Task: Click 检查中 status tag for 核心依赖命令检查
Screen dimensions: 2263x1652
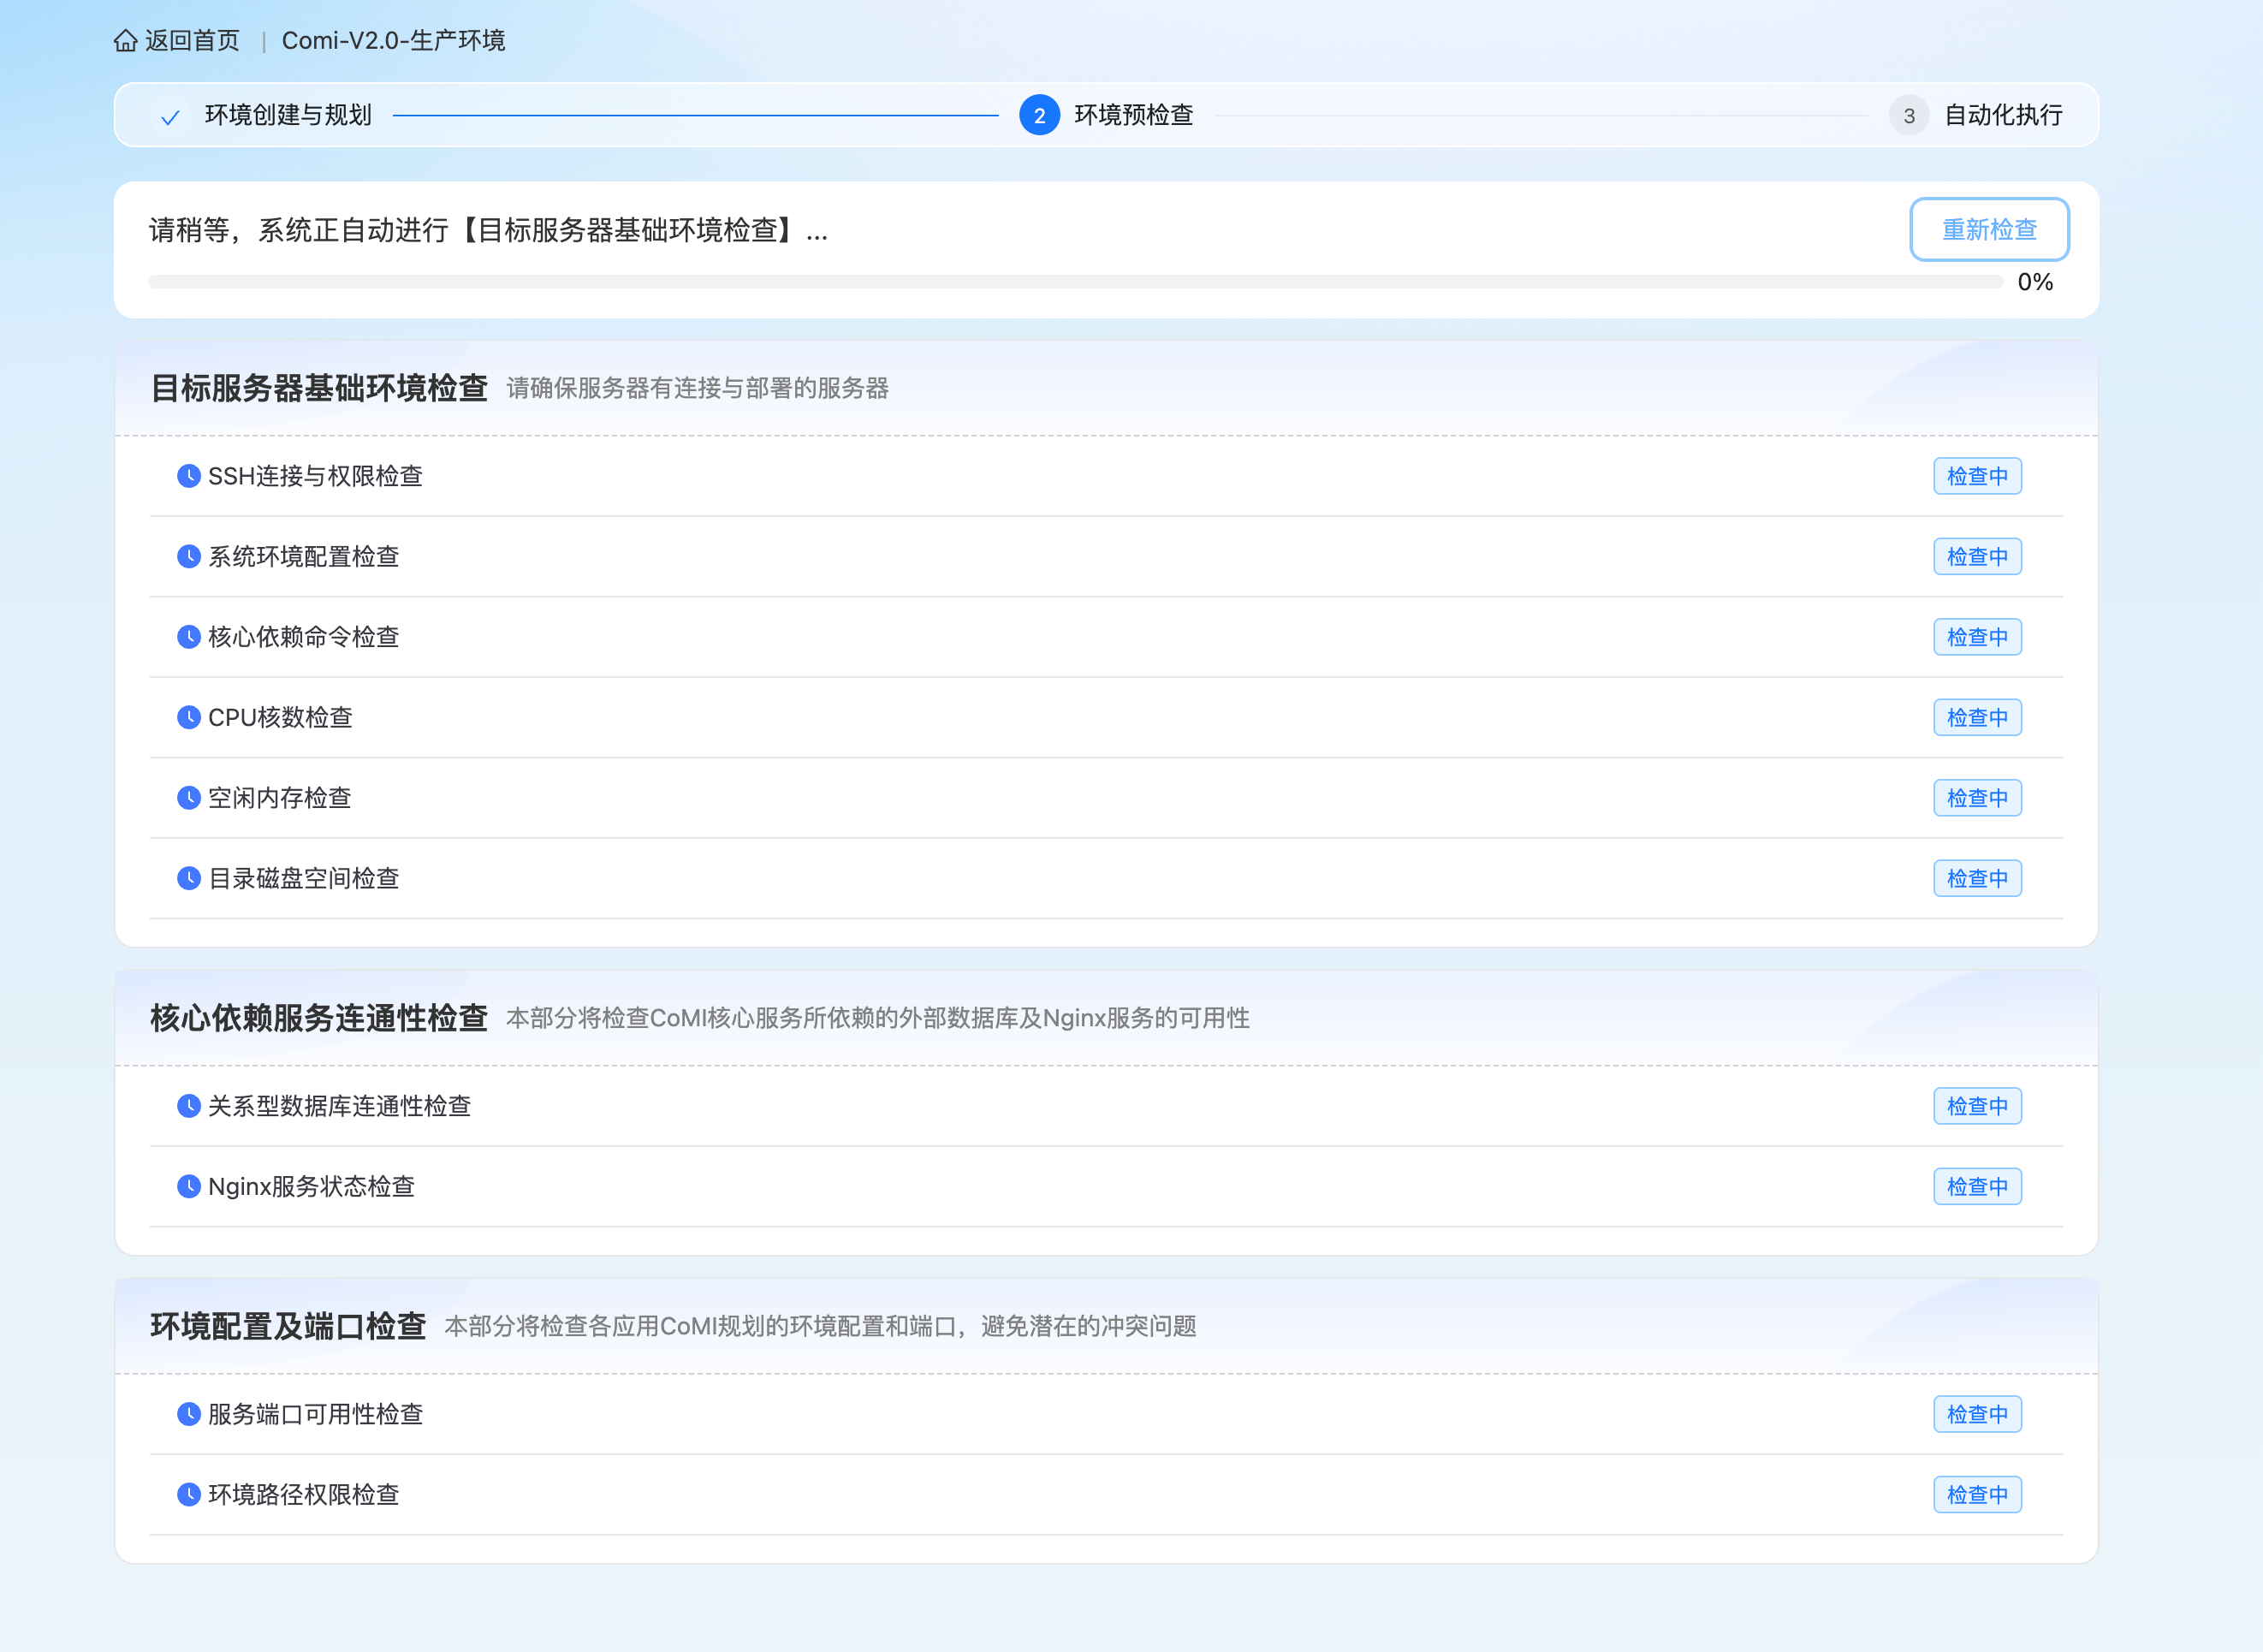Action: [1976, 637]
